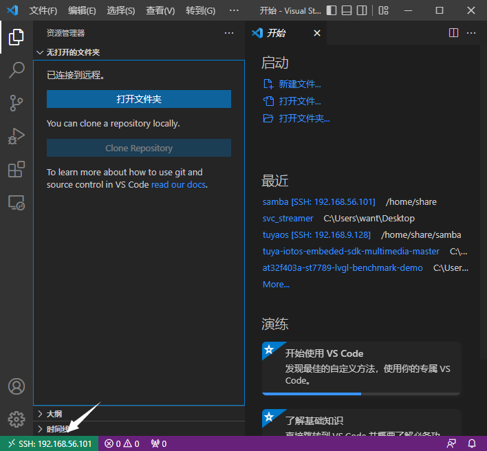The image size is (487, 451).
Task: Open the Manage gear icon
Action: [16, 419]
